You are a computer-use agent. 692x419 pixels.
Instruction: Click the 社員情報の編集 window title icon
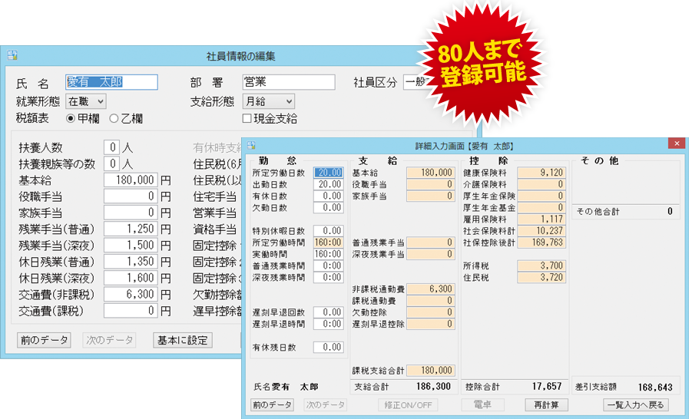[x=12, y=56]
